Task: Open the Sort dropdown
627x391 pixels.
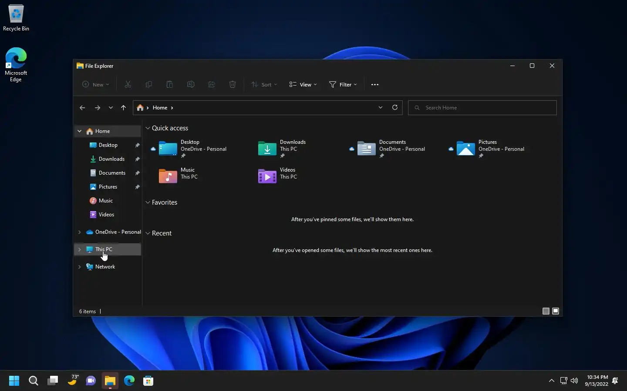Action: [x=264, y=84]
